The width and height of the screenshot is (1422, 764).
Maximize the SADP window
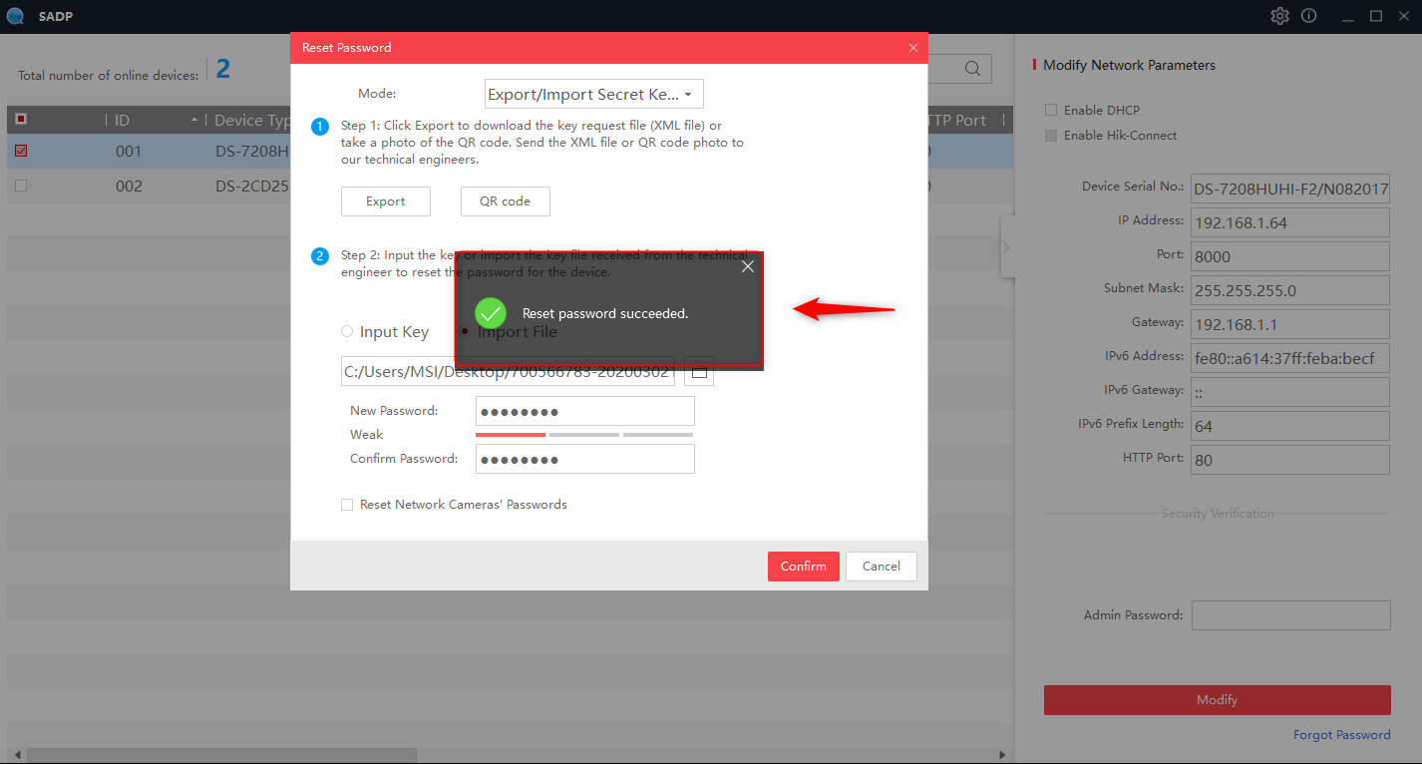click(1376, 16)
